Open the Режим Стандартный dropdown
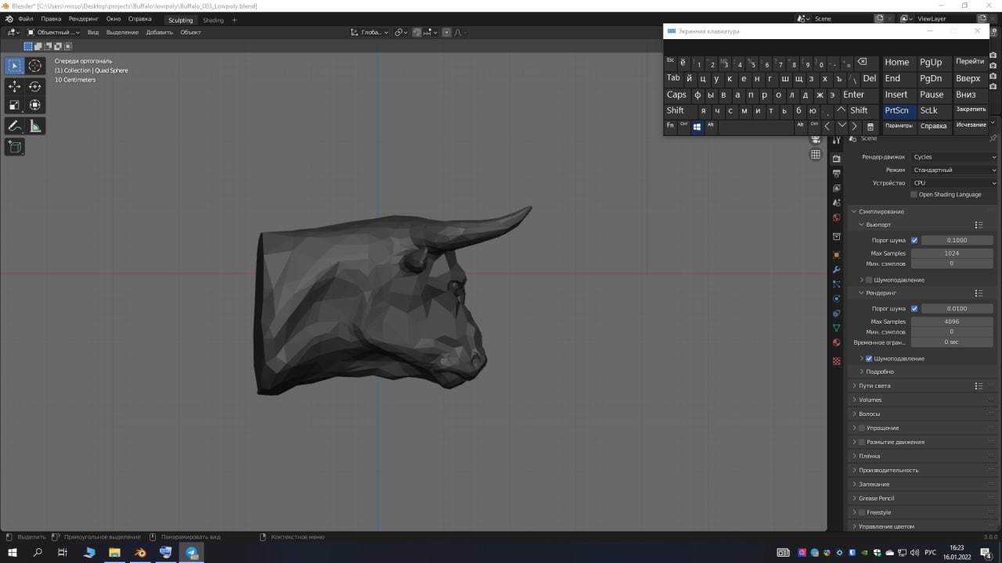This screenshot has height=563, width=1002. pyautogui.click(x=954, y=170)
